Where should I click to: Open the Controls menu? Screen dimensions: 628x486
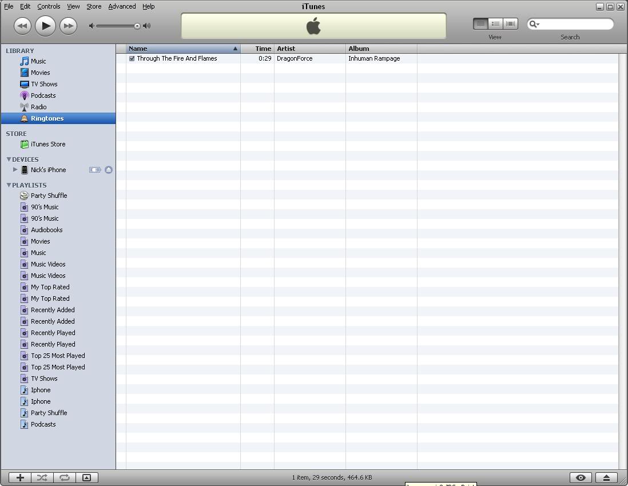click(x=49, y=6)
